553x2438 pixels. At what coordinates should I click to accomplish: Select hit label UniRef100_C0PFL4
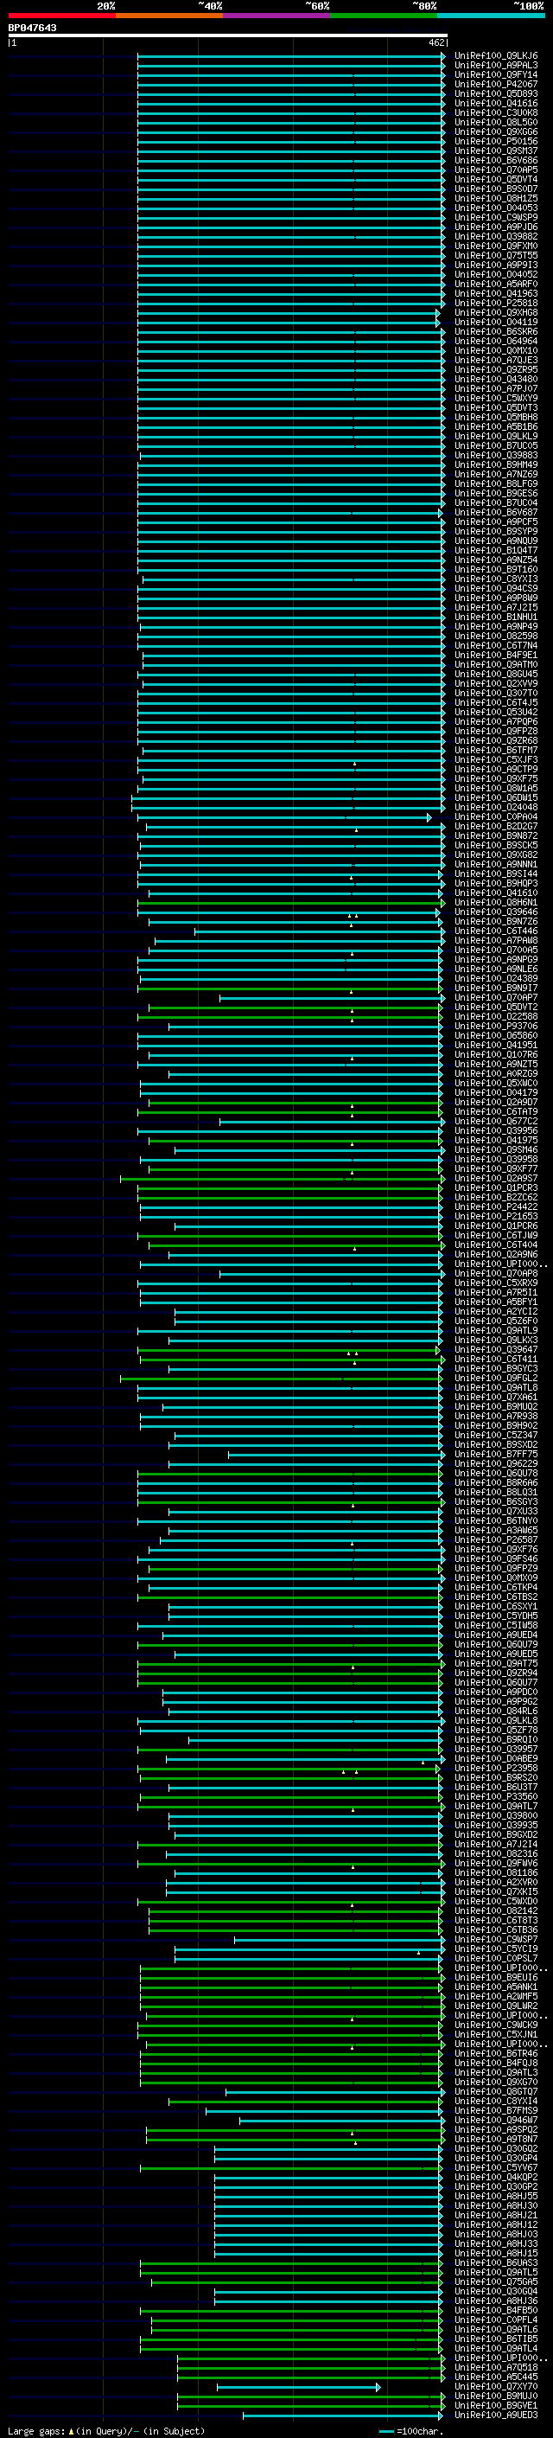pyautogui.click(x=496, y=2321)
